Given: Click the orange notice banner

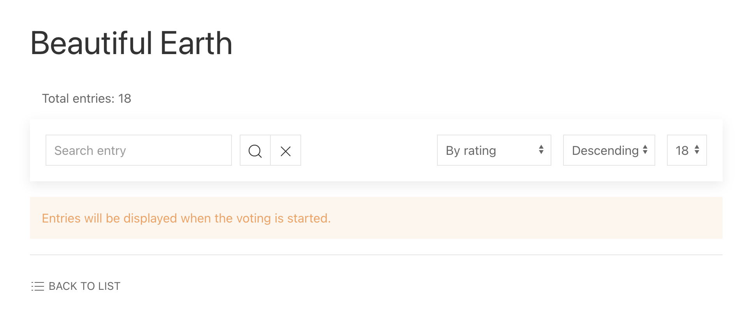Looking at the screenshot, I should click(x=375, y=218).
